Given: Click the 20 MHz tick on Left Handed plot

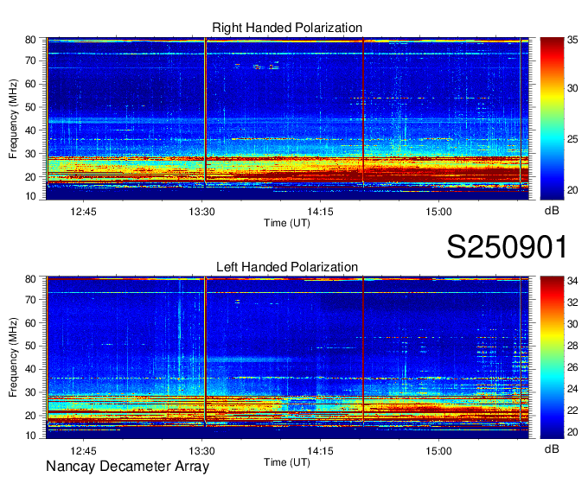Looking at the screenshot, I should pyautogui.click(x=30, y=416).
